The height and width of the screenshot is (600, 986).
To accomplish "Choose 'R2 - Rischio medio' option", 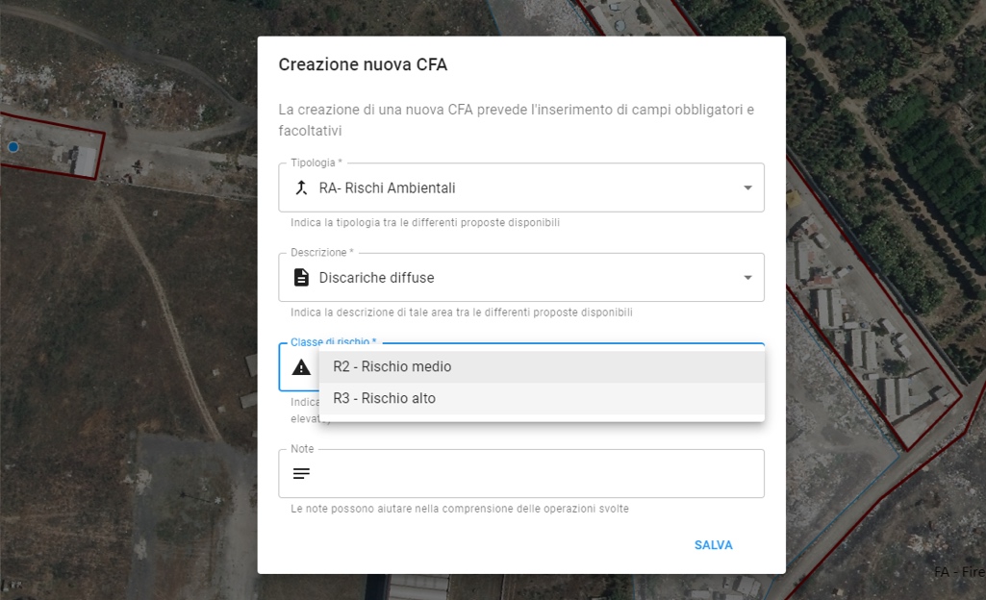I will click(392, 366).
